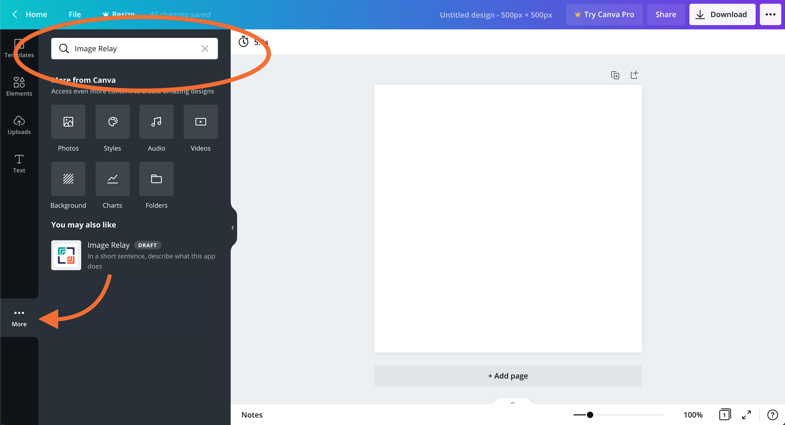Click the Download button
Screen dimensions: 785x425
722,14
